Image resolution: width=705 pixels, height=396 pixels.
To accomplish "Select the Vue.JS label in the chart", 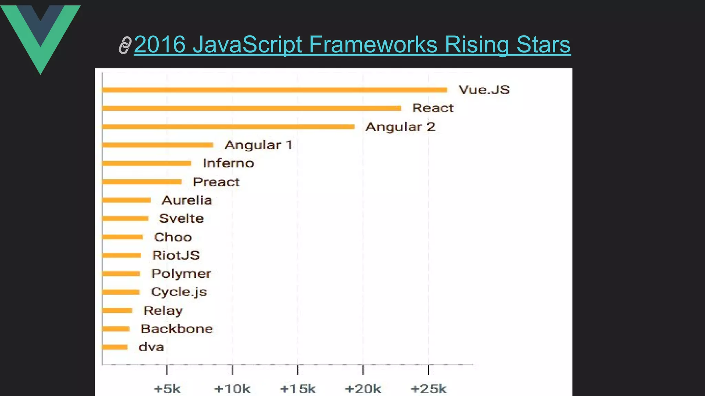I will (x=484, y=90).
